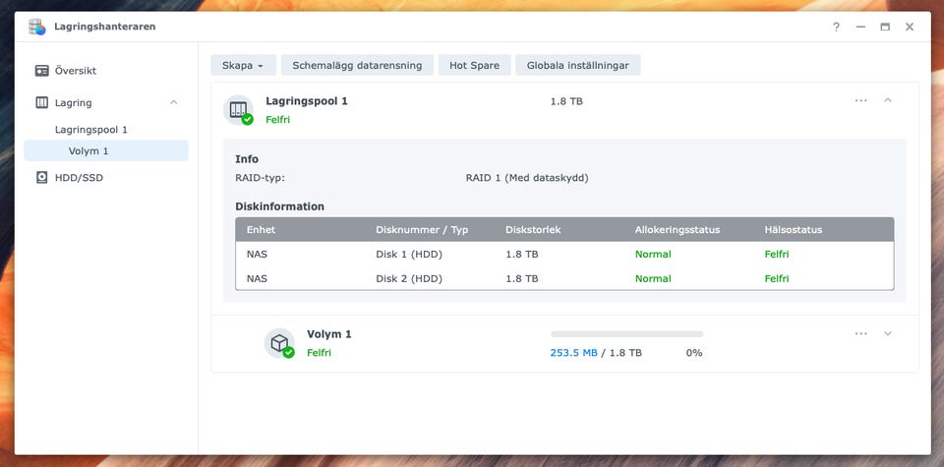944x467 pixels.
Task: Click the Lagringshanteraren app icon in title bar
Action: pos(37,27)
